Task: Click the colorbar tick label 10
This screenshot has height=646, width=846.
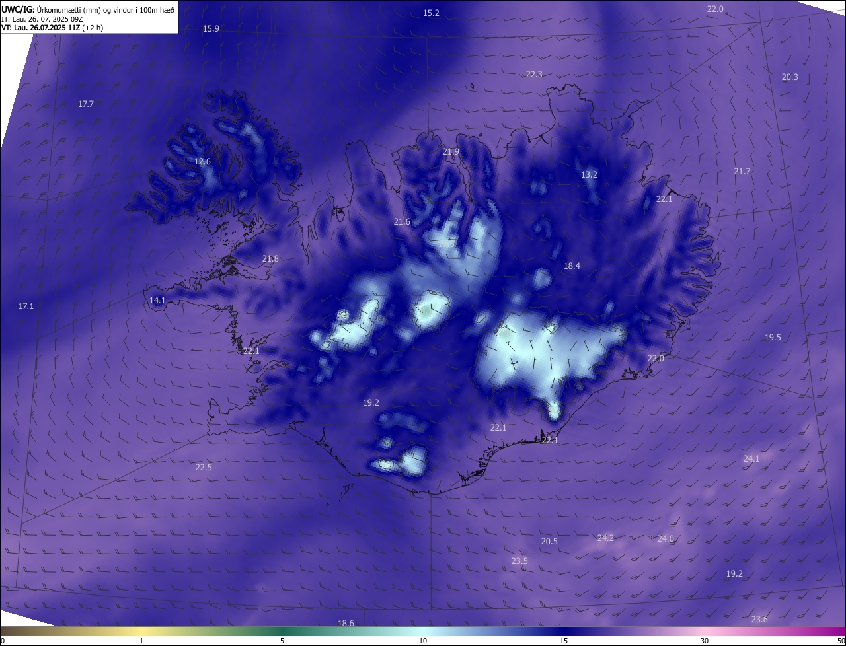Action: pyautogui.click(x=423, y=641)
